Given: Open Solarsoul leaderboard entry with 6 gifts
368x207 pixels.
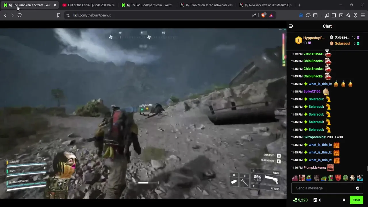Looking at the screenshot, I should tap(344, 43).
